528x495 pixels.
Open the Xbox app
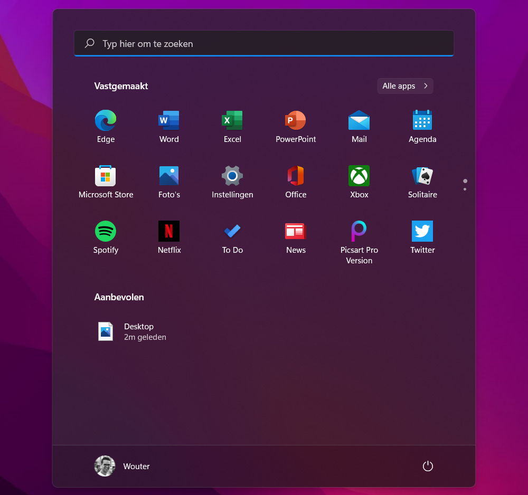click(359, 176)
